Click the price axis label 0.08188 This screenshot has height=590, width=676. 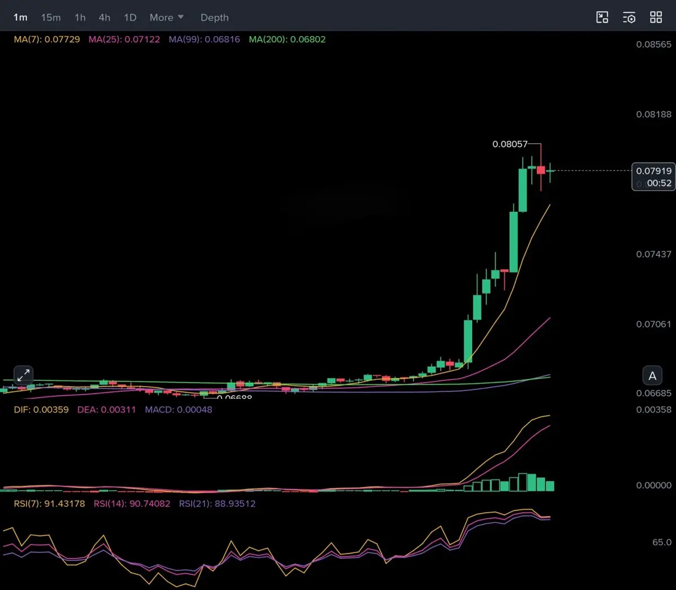653,114
